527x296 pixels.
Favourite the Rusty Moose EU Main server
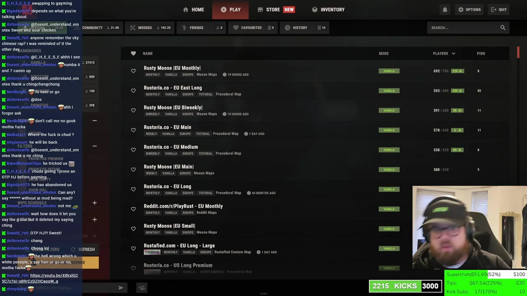click(x=133, y=170)
